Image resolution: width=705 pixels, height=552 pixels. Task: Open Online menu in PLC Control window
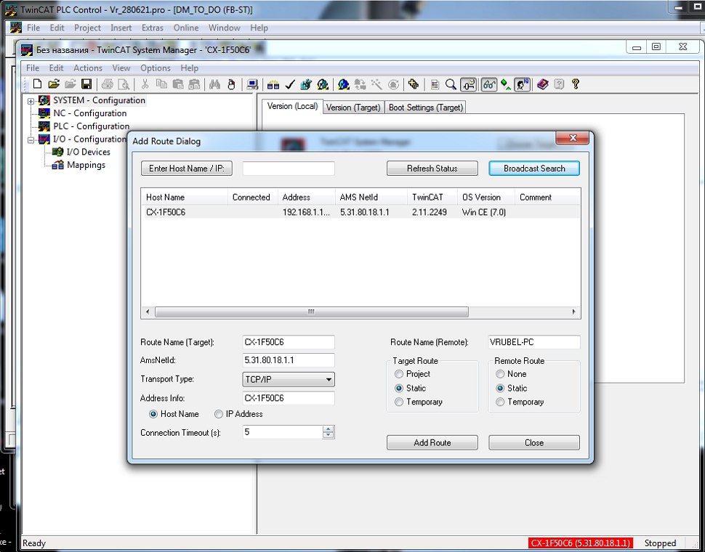[x=185, y=28]
